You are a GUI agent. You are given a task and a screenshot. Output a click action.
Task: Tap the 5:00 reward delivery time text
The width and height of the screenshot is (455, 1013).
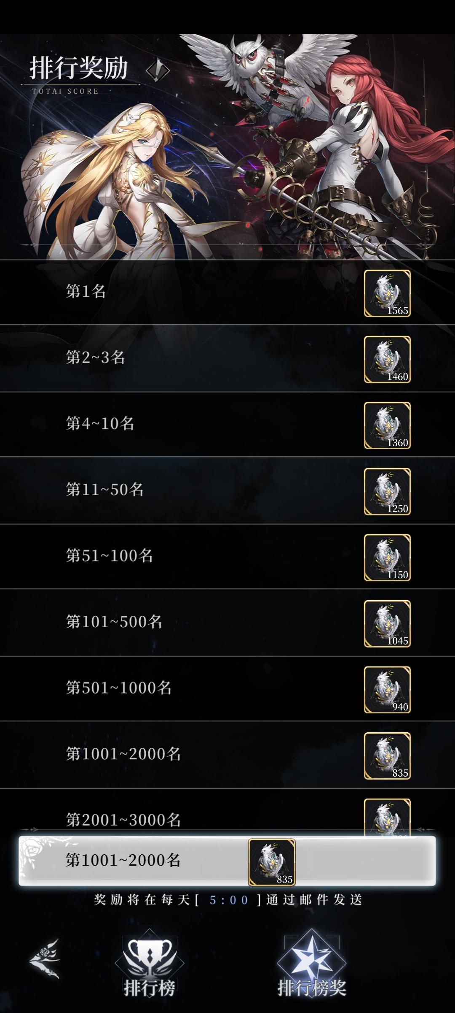pyautogui.click(x=229, y=900)
